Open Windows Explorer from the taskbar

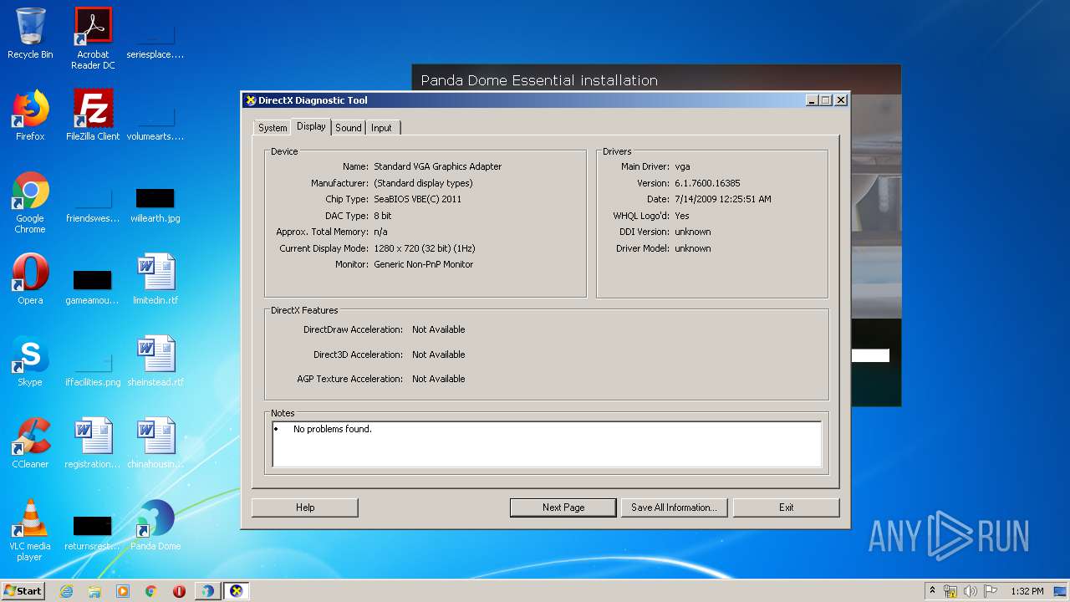point(94,591)
